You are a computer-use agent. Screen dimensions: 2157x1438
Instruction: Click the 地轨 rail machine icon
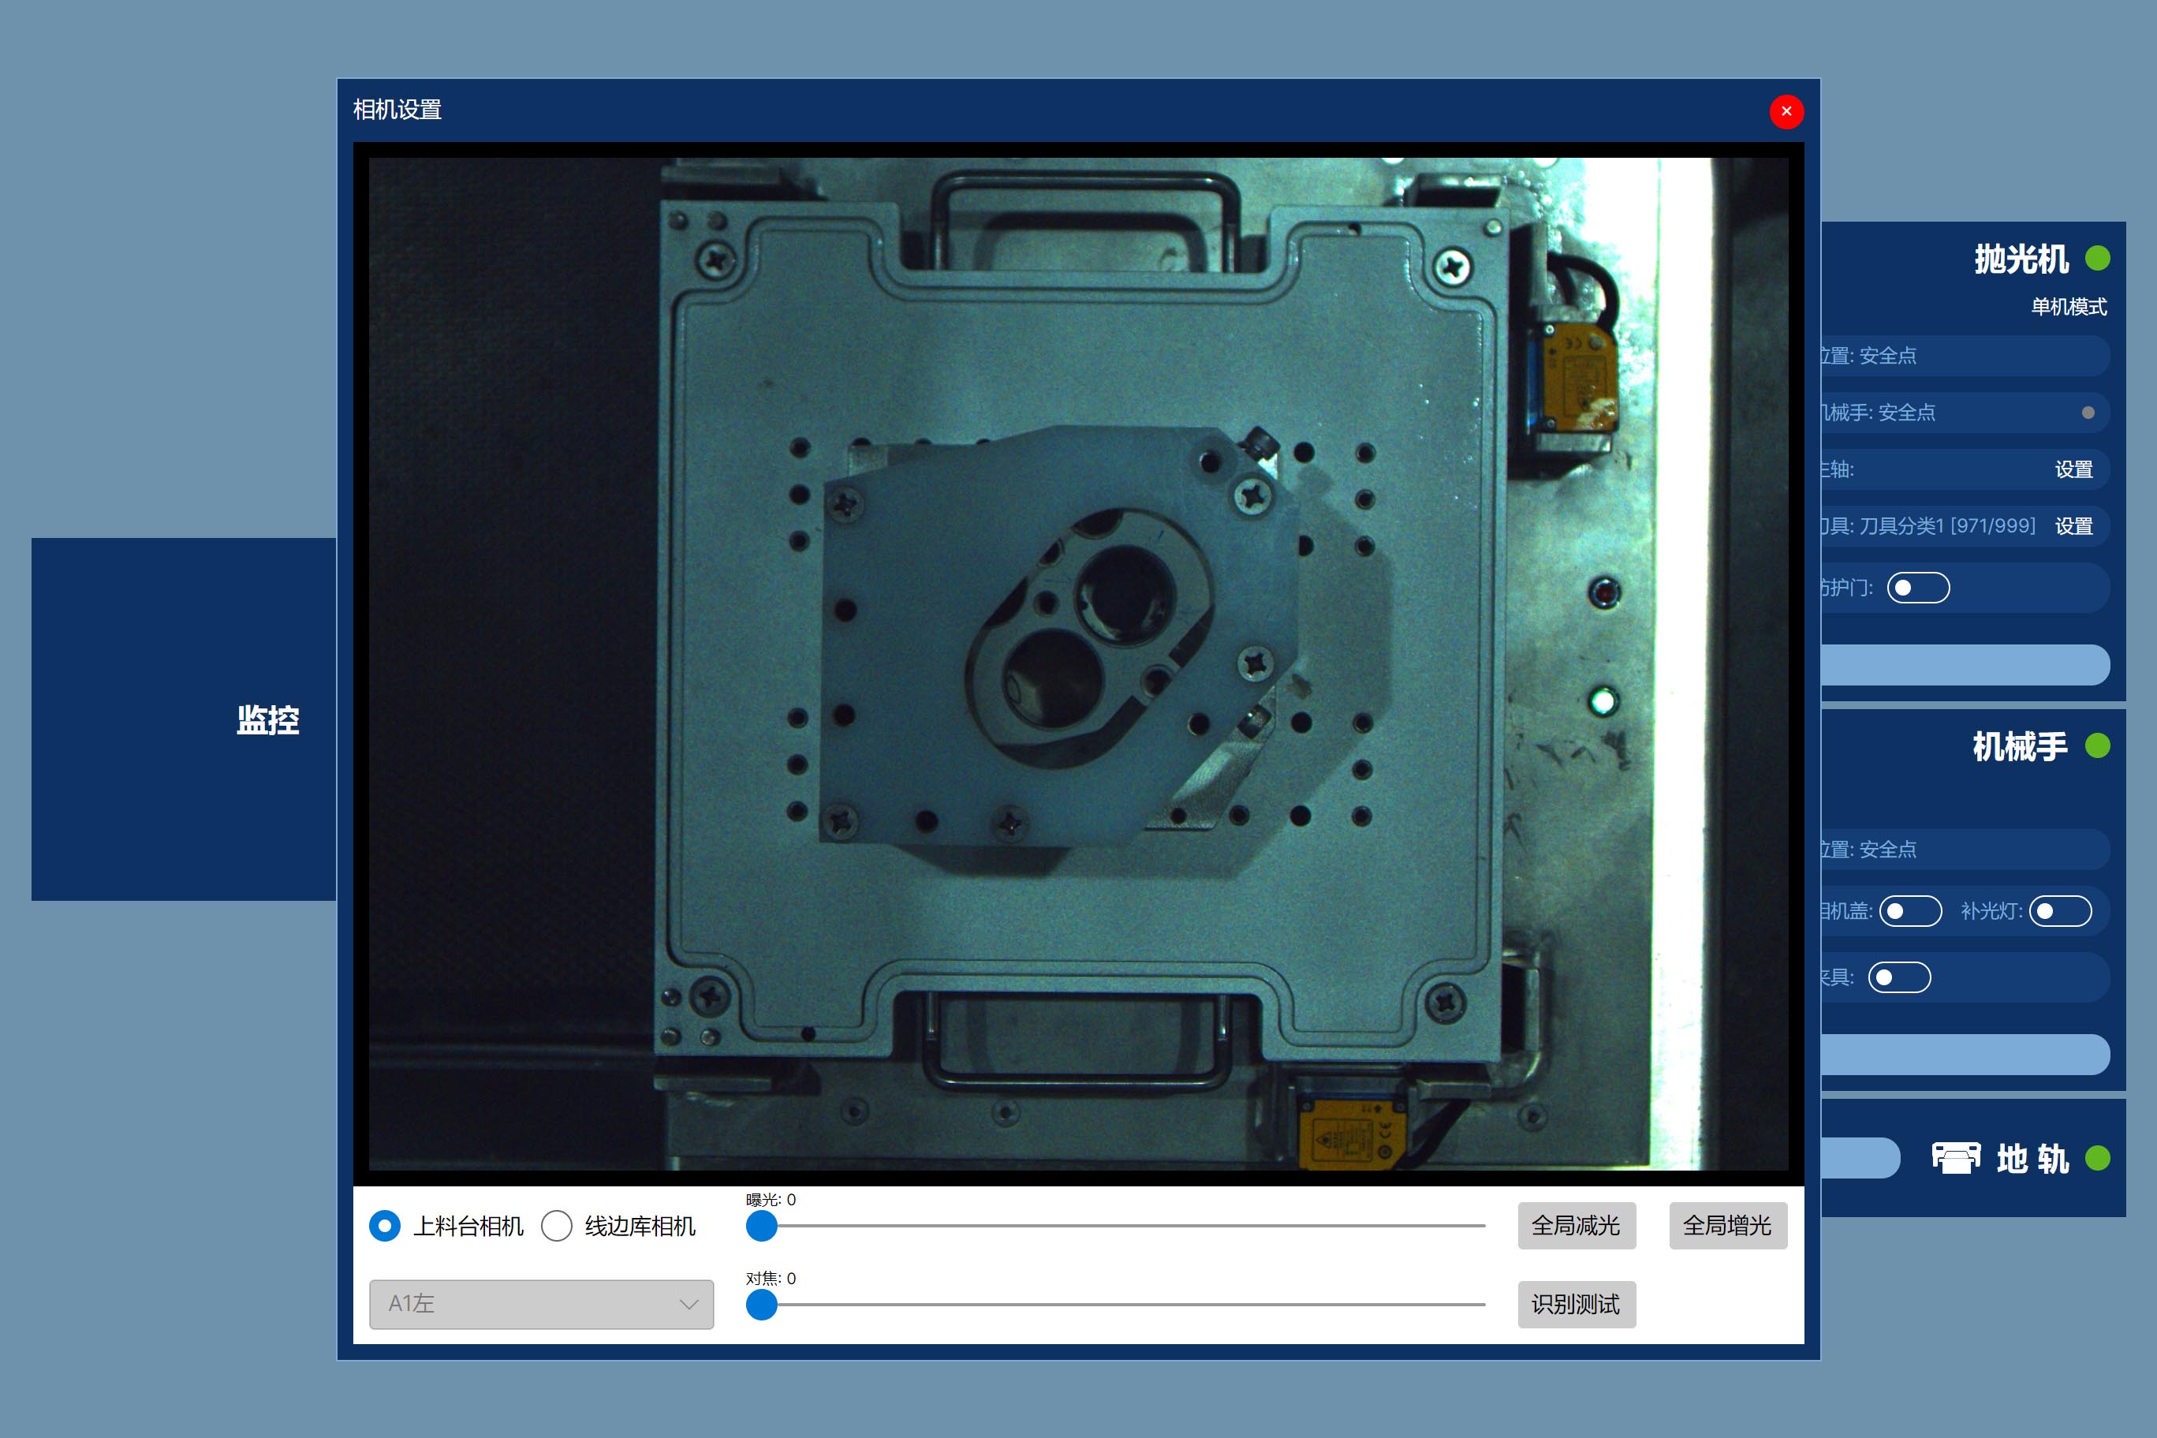click(1955, 1157)
